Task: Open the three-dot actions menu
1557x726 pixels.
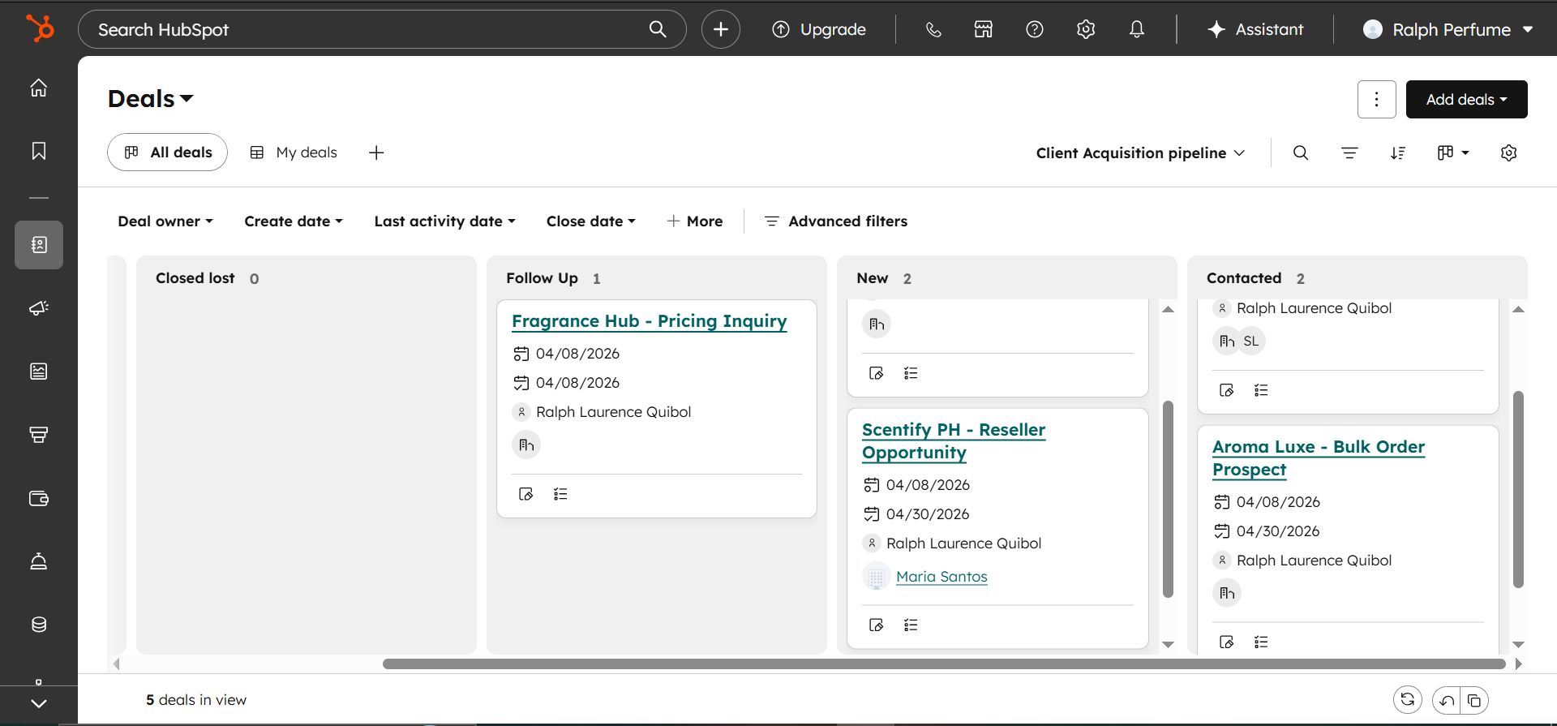Action: 1377,99
